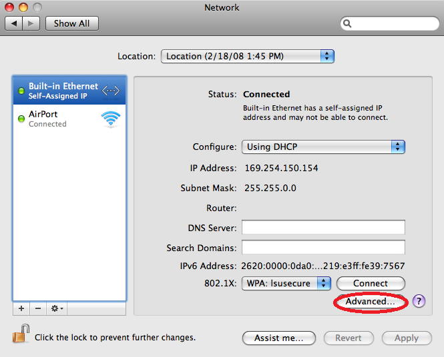The height and width of the screenshot is (357, 444).
Task: Click the Apply button
Action: tap(407, 338)
